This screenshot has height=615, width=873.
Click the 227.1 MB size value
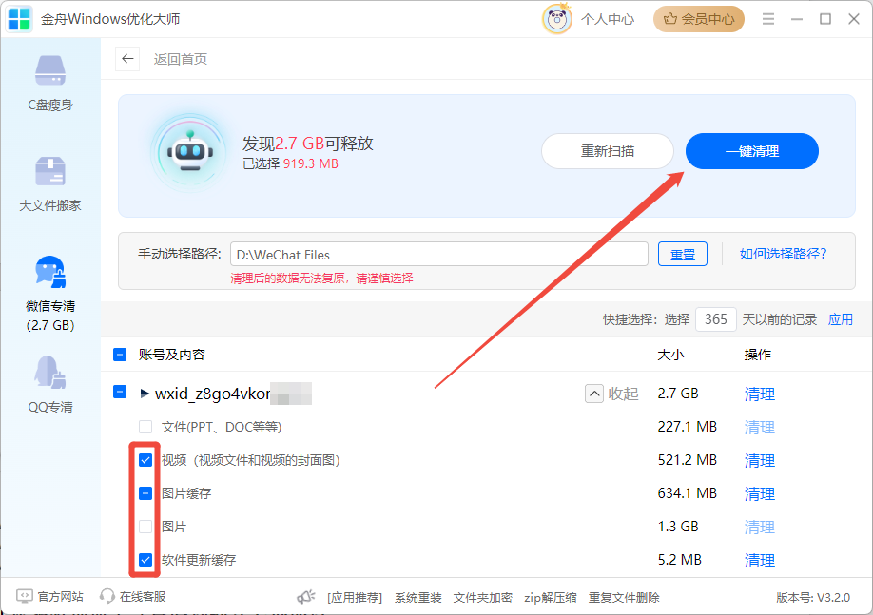point(687,427)
